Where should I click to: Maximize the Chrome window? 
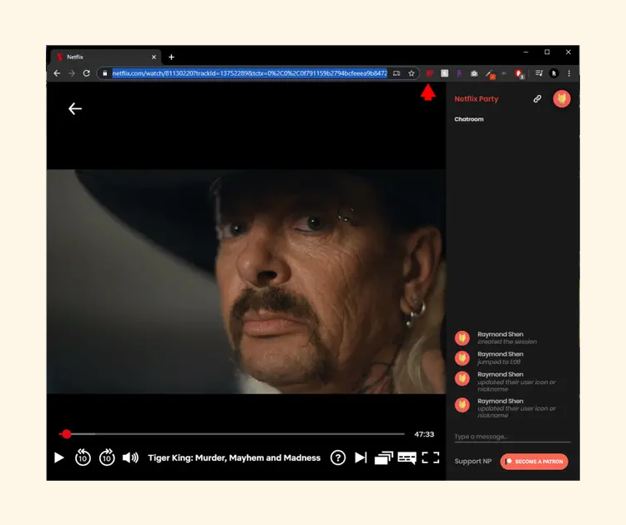pyautogui.click(x=547, y=52)
